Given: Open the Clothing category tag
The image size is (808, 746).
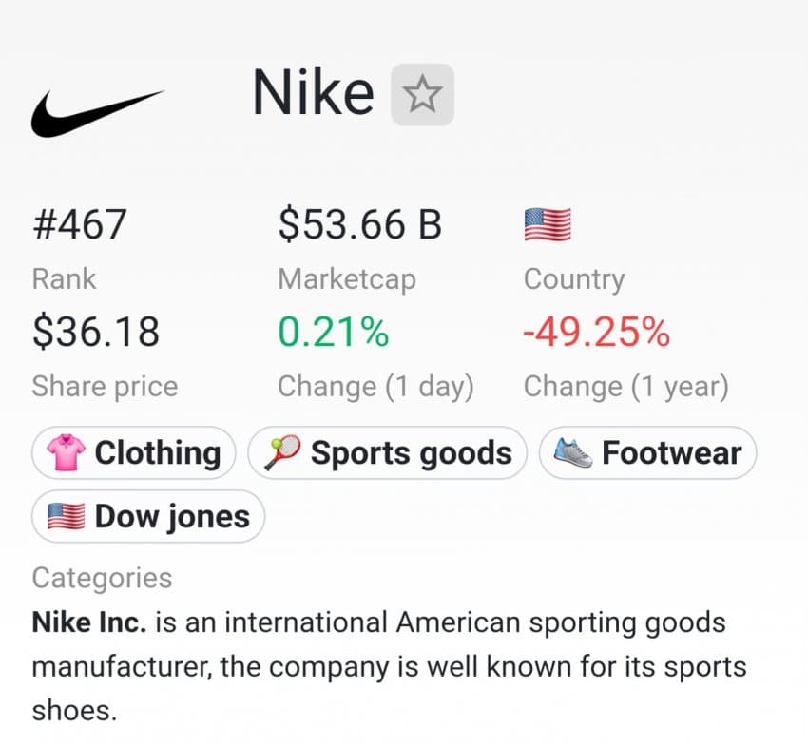Looking at the screenshot, I should pos(134,453).
